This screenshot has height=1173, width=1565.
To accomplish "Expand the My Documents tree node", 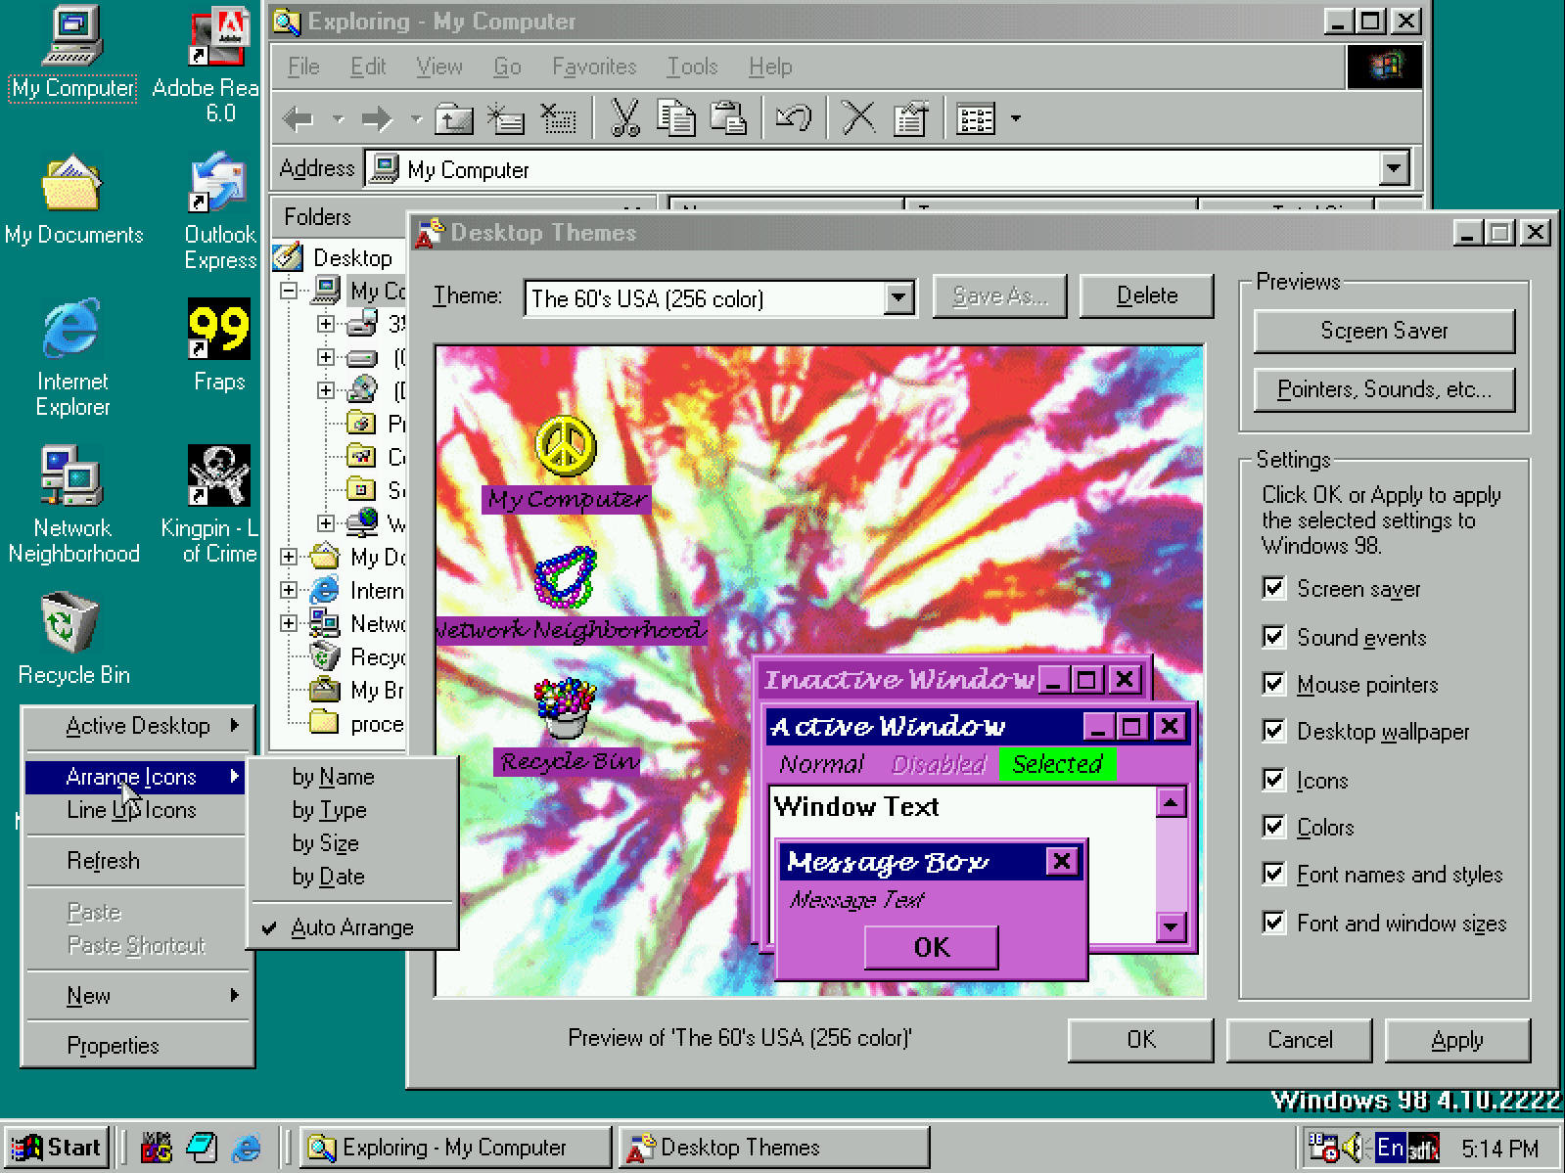I will (289, 557).
